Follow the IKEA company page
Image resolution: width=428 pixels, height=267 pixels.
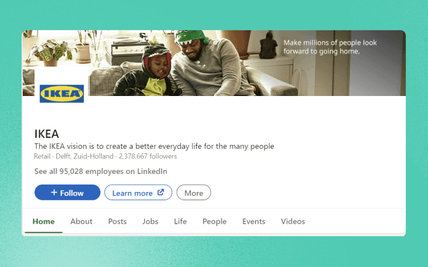click(x=67, y=193)
